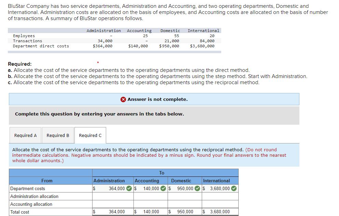This screenshot has width=339, height=216.
Task: Click the 'Accounting allocation' row label
Action: (31, 204)
